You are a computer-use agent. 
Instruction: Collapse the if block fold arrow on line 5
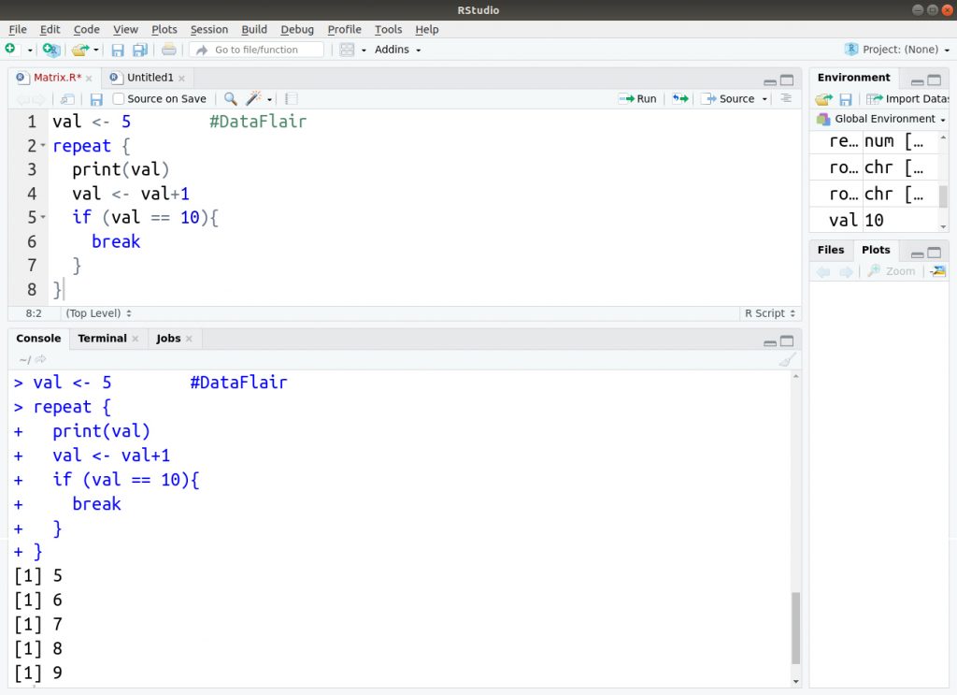pos(43,217)
